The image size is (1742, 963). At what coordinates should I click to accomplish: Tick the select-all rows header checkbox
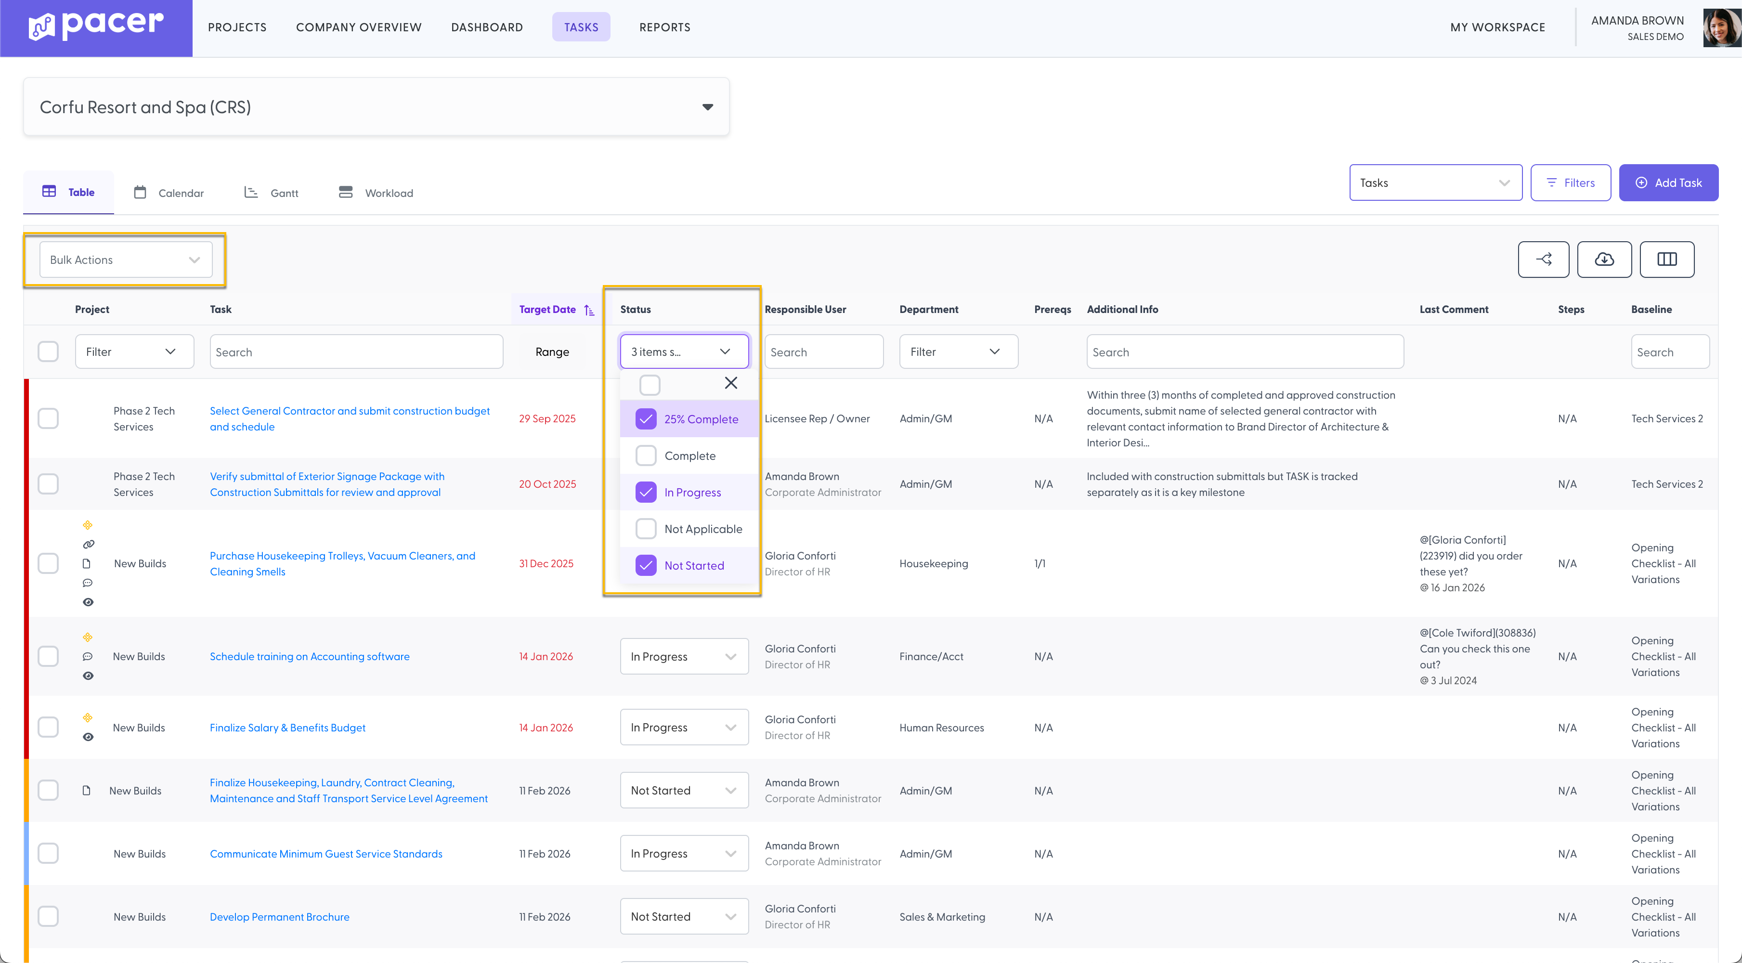tap(48, 351)
